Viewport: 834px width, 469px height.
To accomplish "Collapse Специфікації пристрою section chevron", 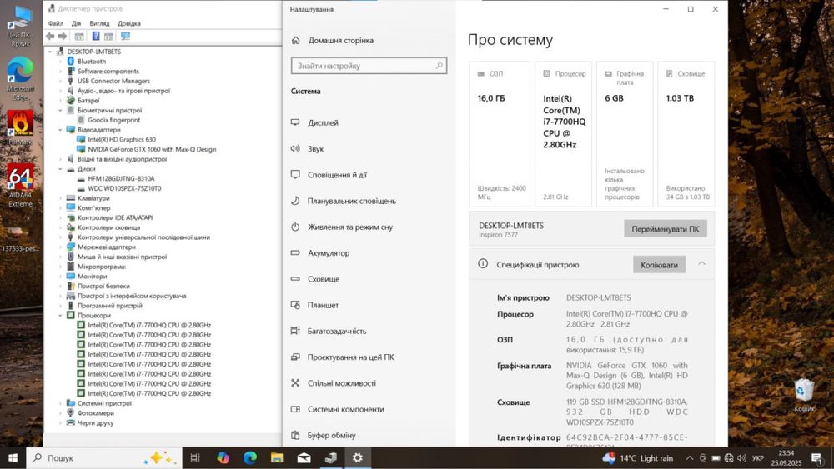I will point(701,263).
